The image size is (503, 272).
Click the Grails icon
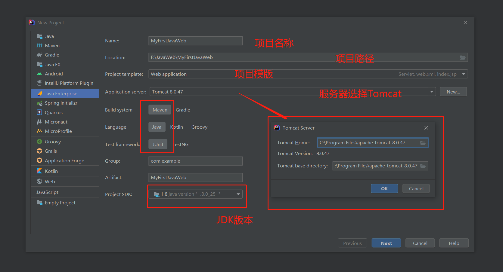[x=39, y=151]
